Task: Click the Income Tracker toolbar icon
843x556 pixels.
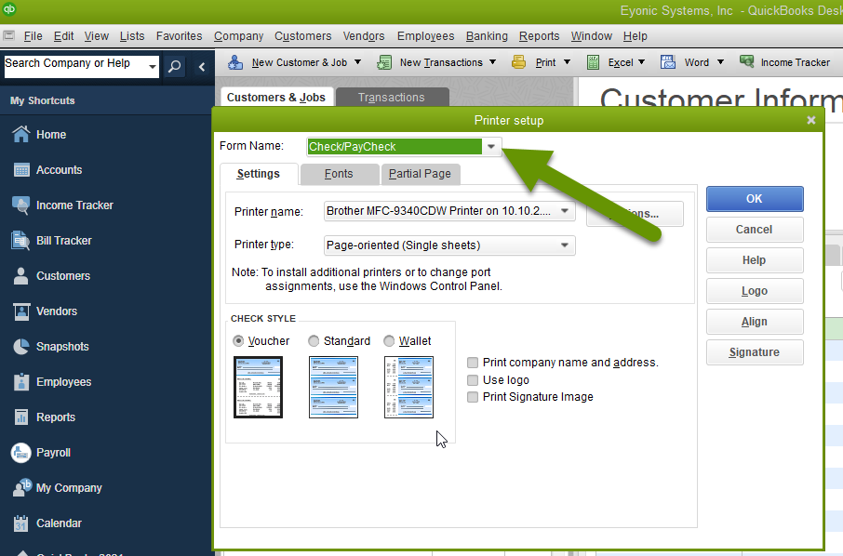Action: pos(747,61)
